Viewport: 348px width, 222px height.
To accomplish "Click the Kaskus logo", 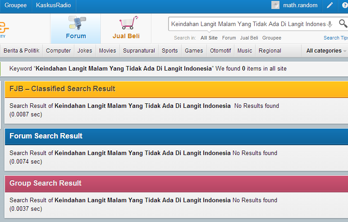I will pyautogui.click(x=4, y=30).
